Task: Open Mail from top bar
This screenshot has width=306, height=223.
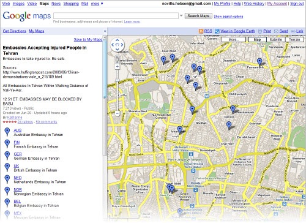Action: (x=84, y=4)
